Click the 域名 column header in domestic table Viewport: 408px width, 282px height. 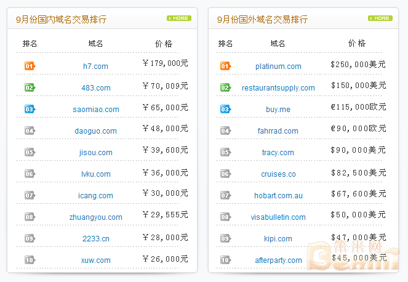(x=95, y=44)
